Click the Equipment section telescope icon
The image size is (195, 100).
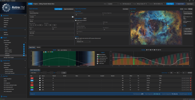[1, 16]
